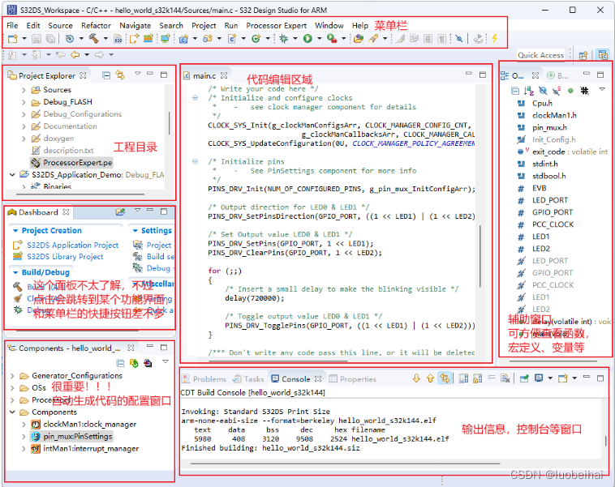Expand the Debug_FLASH folder
Screen dimensions: 615x487
24,102
